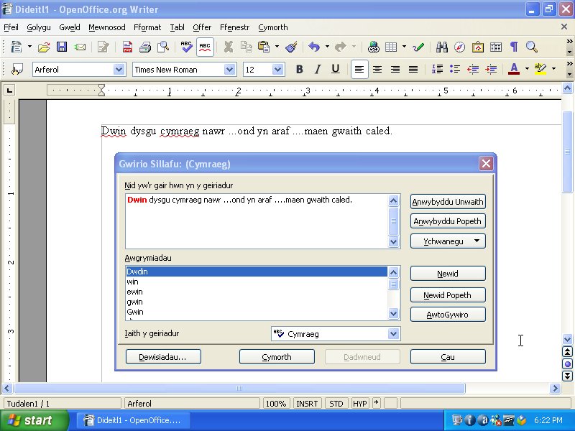Expand the Undo history dropdown arrow
575x431 pixels.
(x=327, y=47)
